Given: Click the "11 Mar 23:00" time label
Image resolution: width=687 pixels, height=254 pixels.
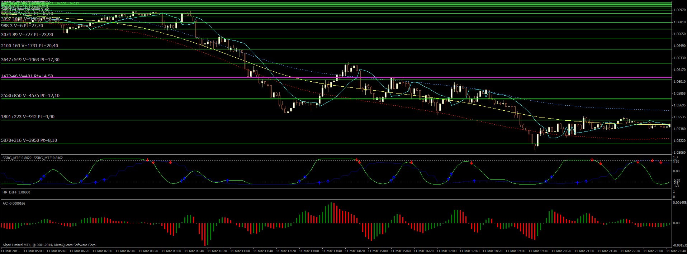Looking at the screenshot, I should (653, 251).
